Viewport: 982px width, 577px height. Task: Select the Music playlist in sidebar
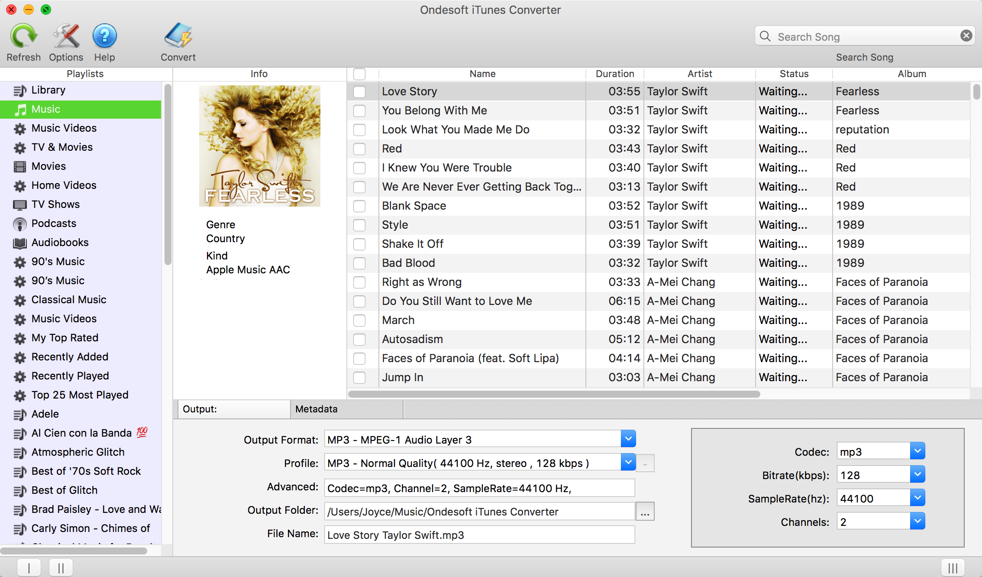pos(82,109)
